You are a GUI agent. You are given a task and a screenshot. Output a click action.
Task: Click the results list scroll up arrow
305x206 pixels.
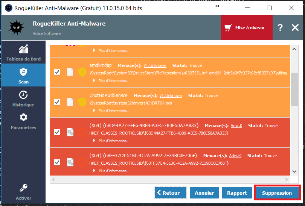294,49
